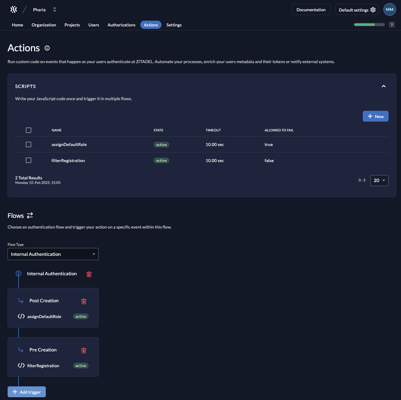Check the filterRegistration row checkbox
Screen dimensions: 401x400
pos(28,160)
